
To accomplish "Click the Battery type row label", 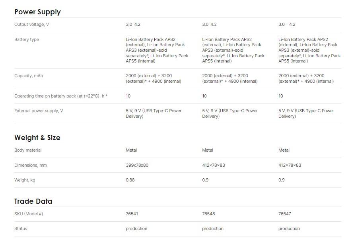I will point(27,40).
